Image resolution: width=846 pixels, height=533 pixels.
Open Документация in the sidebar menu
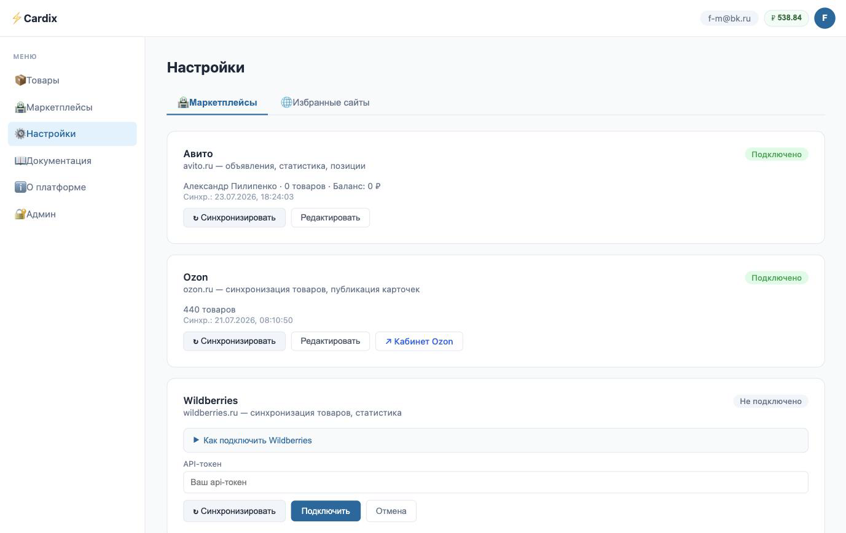[72, 161]
